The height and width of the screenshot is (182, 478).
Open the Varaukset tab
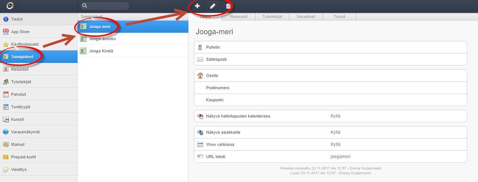(306, 17)
